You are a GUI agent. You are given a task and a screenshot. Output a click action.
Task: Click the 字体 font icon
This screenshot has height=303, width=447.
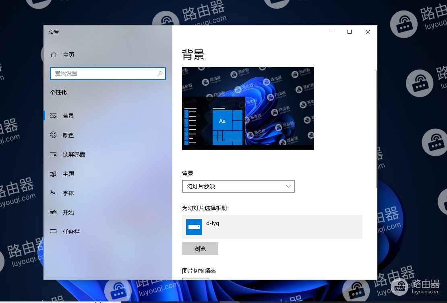[x=53, y=193]
